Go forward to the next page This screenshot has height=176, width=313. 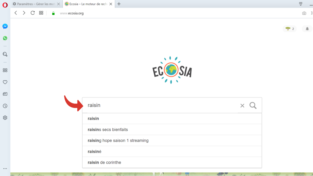[24, 13]
